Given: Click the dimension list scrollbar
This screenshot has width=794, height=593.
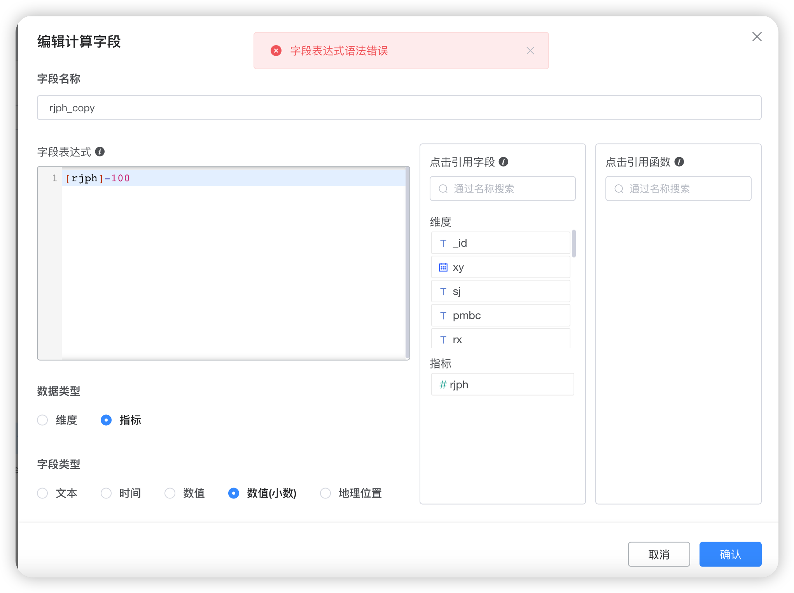Looking at the screenshot, I should [574, 244].
